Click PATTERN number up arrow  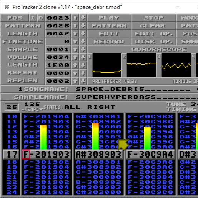(75, 26)
